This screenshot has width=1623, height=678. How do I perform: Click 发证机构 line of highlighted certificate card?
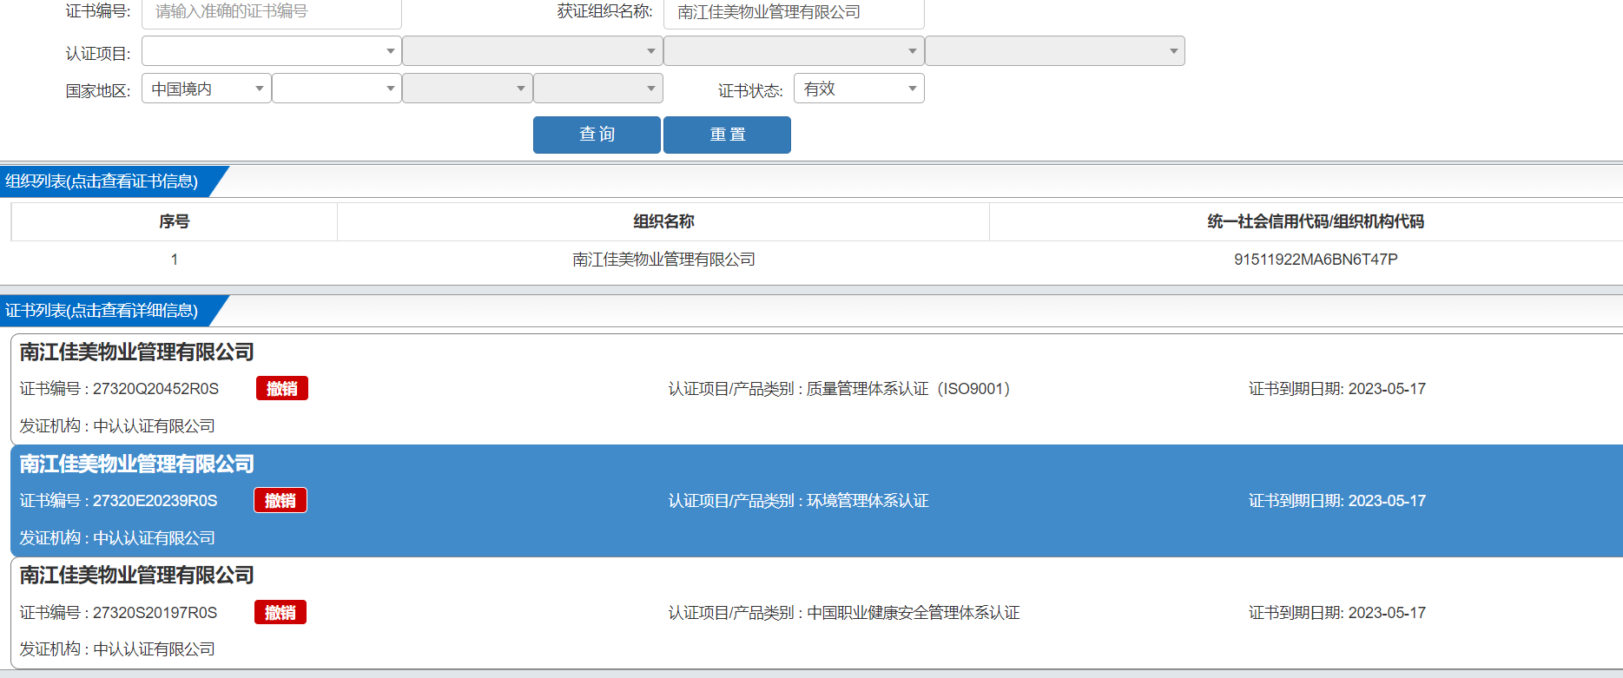click(117, 538)
